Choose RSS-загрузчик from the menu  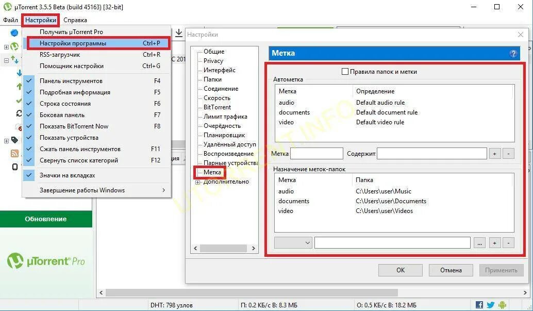(x=97, y=55)
